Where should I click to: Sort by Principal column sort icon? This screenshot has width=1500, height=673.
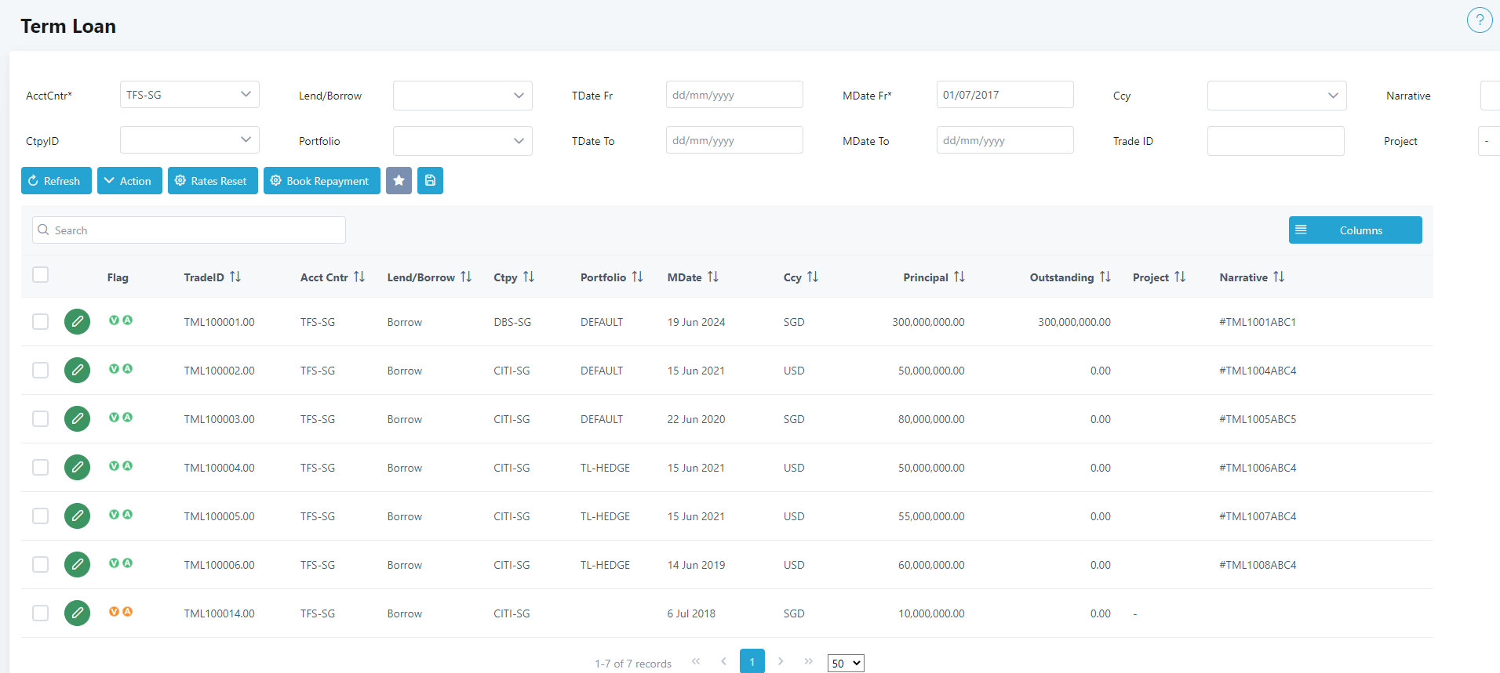[959, 277]
